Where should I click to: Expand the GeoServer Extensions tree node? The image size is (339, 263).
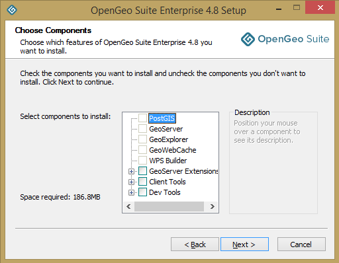pos(131,171)
